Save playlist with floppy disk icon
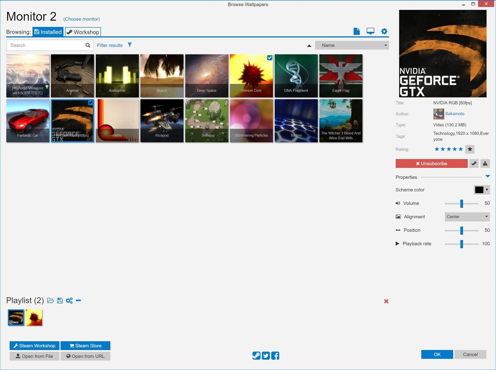 60,301
